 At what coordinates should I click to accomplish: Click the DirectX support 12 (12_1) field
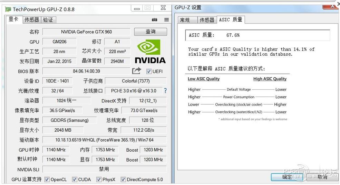tap(148, 100)
